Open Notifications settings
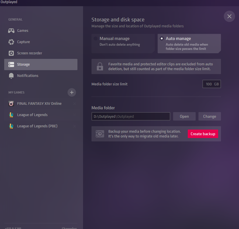239x229 pixels. tap(41, 76)
